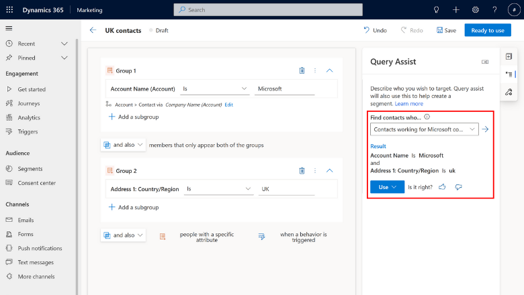Click the Result link
This screenshot has height=295, width=524.
378,146
